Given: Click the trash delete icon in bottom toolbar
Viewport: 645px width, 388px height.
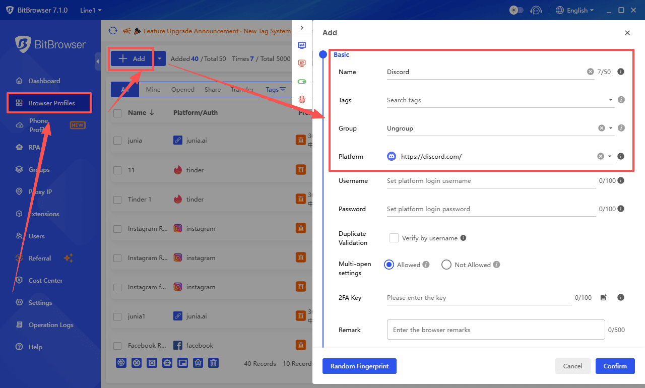Looking at the screenshot, I should point(213,362).
